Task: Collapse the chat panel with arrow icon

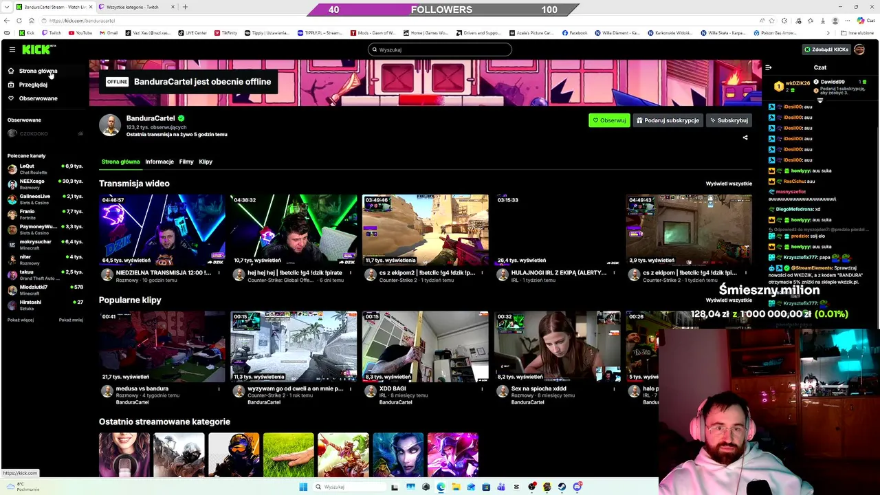Action: [769, 67]
